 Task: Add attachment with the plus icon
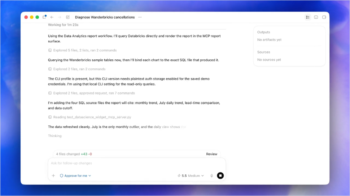point(53,176)
